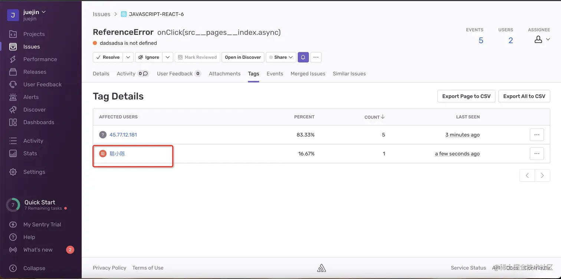The image size is (561, 279).
Task: Click the What's new badge showing 2
Action: point(70,250)
